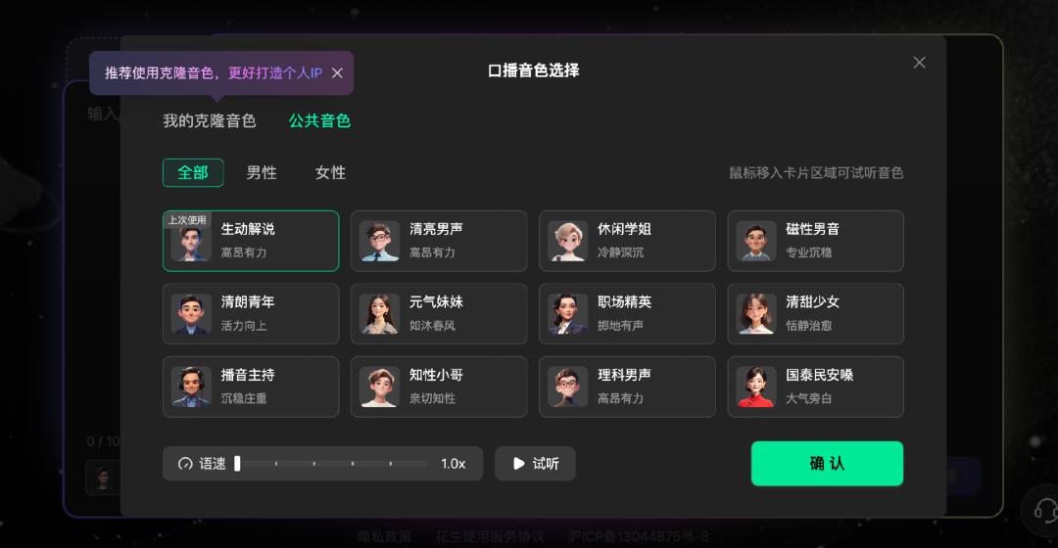
Task: Pick the 休闲学姐 voice avatar icon
Action: (567, 241)
